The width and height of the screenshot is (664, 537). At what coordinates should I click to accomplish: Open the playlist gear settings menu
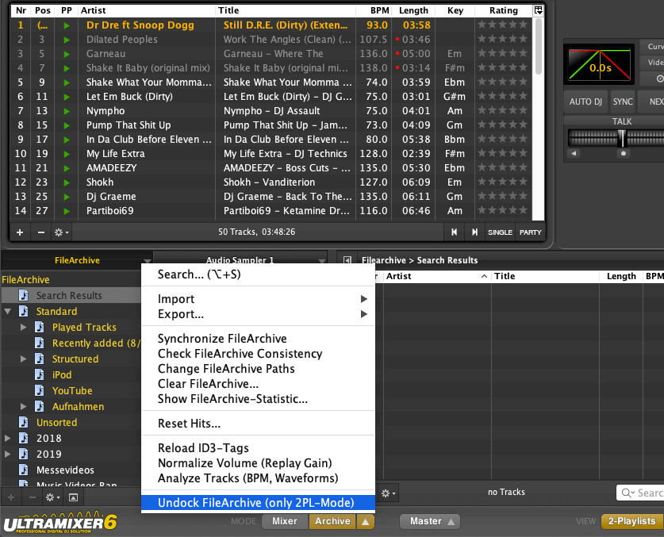[x=60, y=232]
